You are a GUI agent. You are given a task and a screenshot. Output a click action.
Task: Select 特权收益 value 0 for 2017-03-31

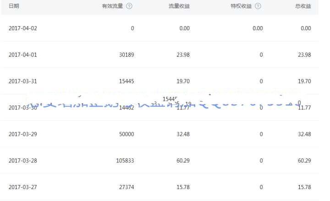point(261,81)
